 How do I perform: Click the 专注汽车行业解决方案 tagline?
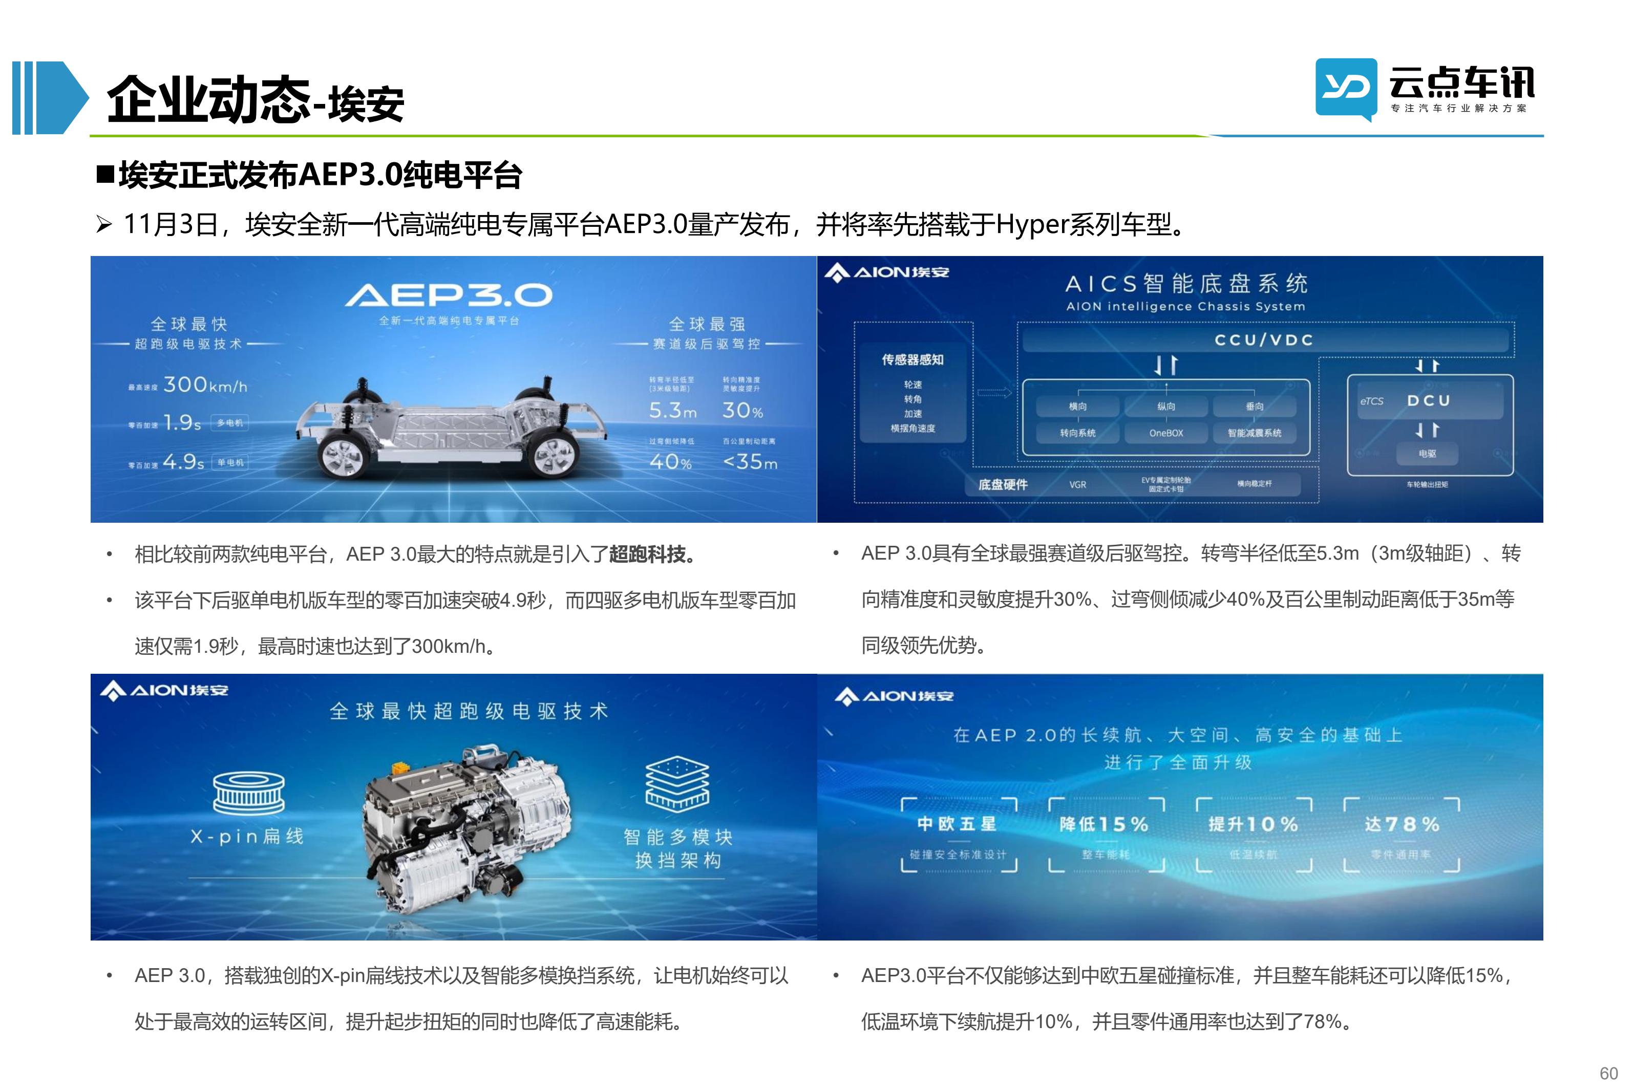(1458, 109)
